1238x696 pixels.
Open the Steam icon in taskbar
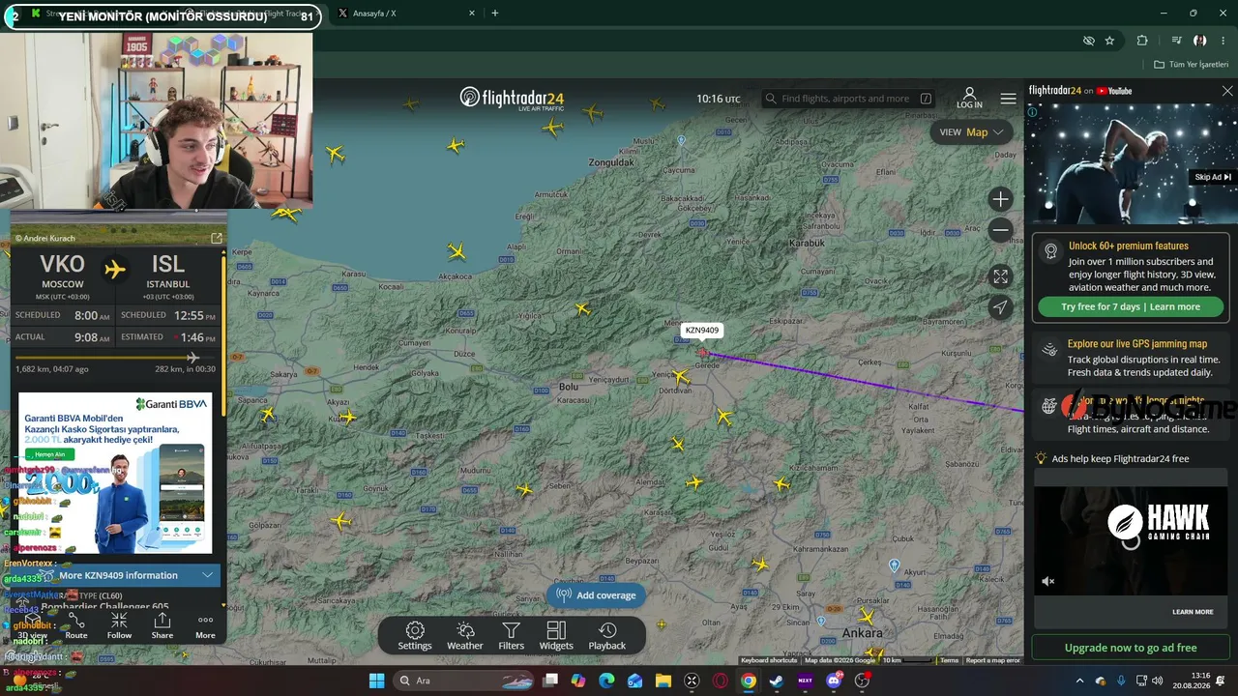[x=776, y=681]
